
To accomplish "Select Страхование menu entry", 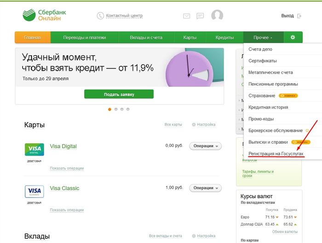I will pos(282,96).
